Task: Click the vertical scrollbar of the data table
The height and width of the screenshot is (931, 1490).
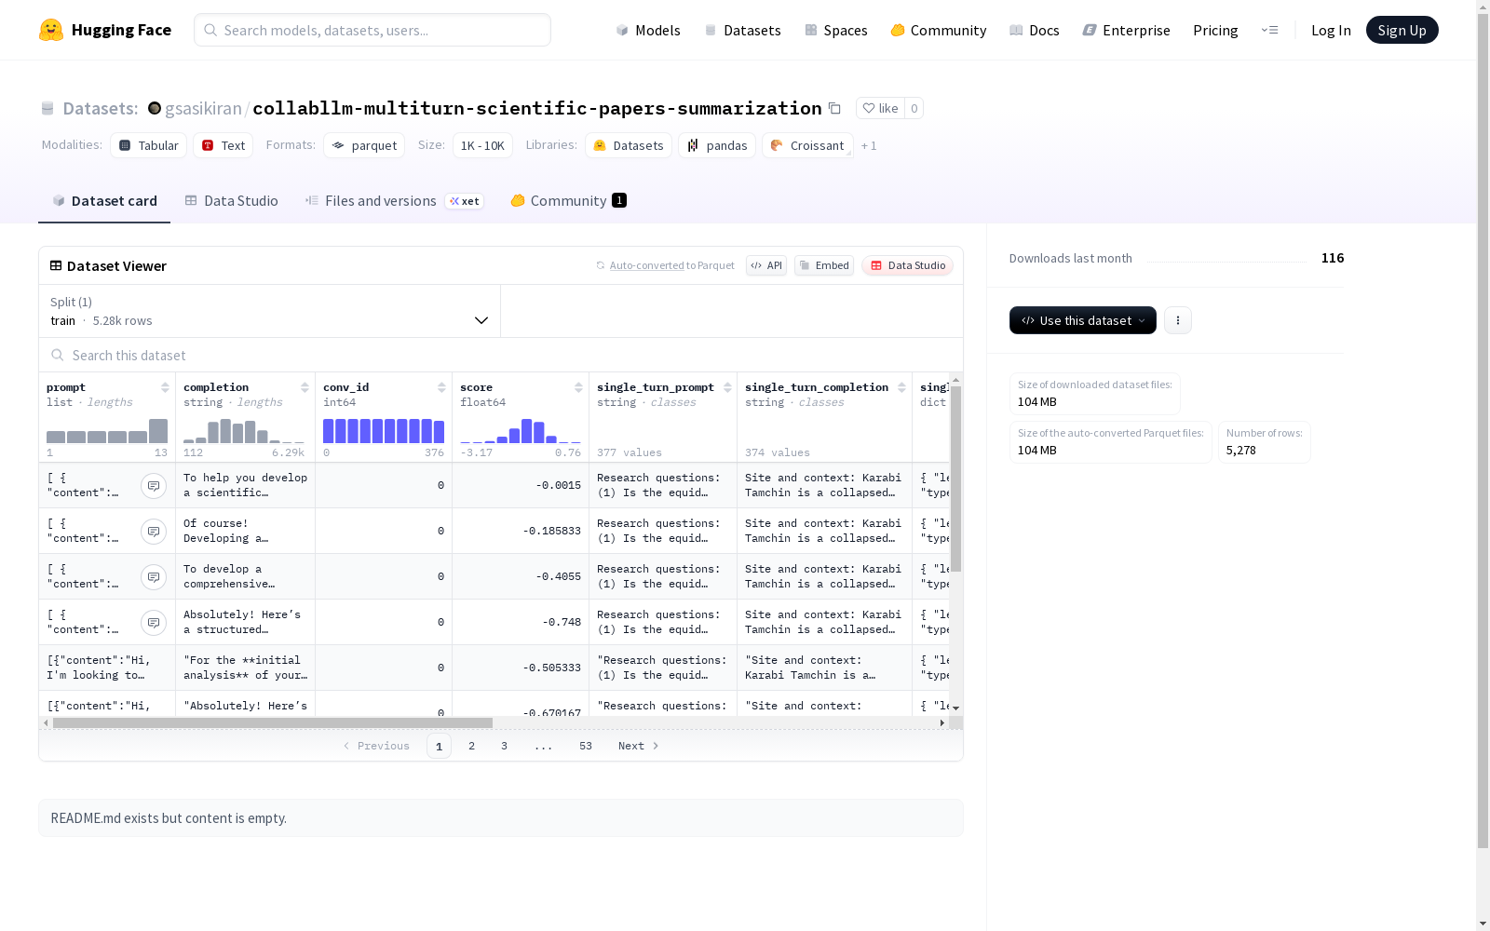Action: (955, 479)
